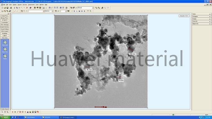
Task: Click the 40 nm measurement label on the image
Action: pyautogui.click(x=132, y=54)
